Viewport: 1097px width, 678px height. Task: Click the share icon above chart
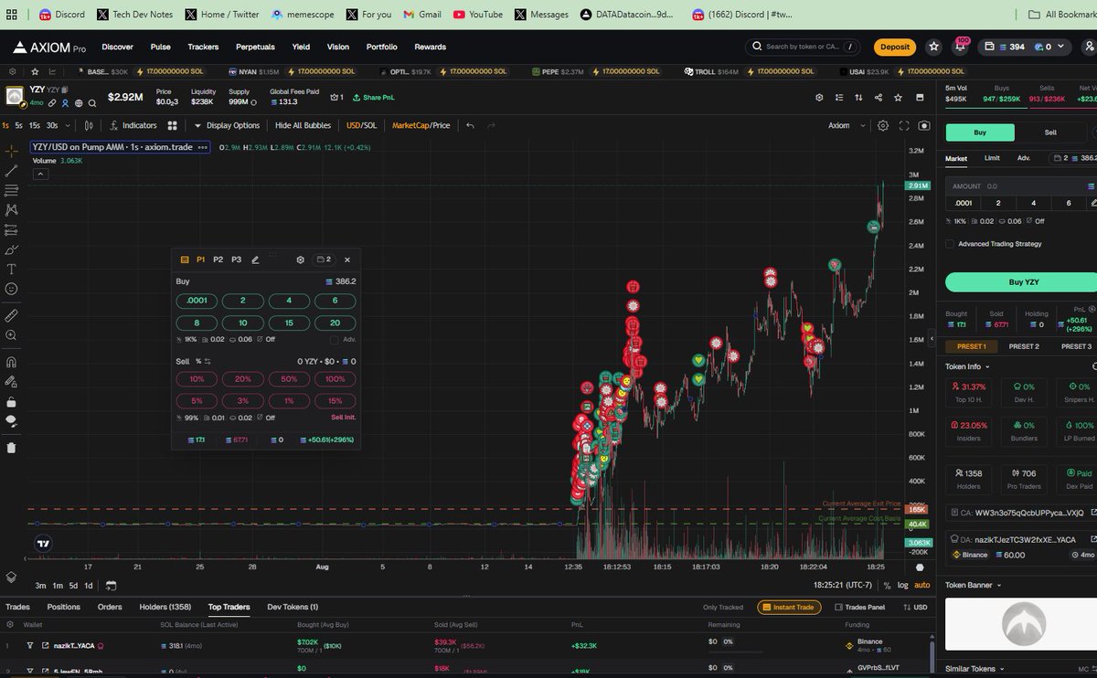click(879, 97)
